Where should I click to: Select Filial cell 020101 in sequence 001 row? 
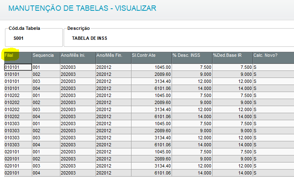coord(18,152)
